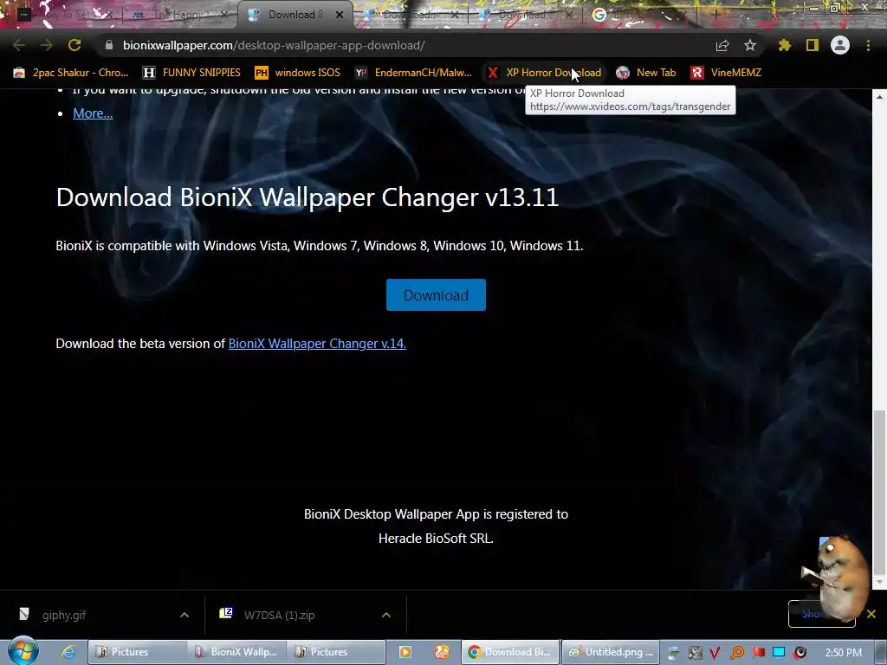The height and width of the screenshot is (665, 887).
Task: Open the Chrome three-dot menu
Action: pos(868,45)
